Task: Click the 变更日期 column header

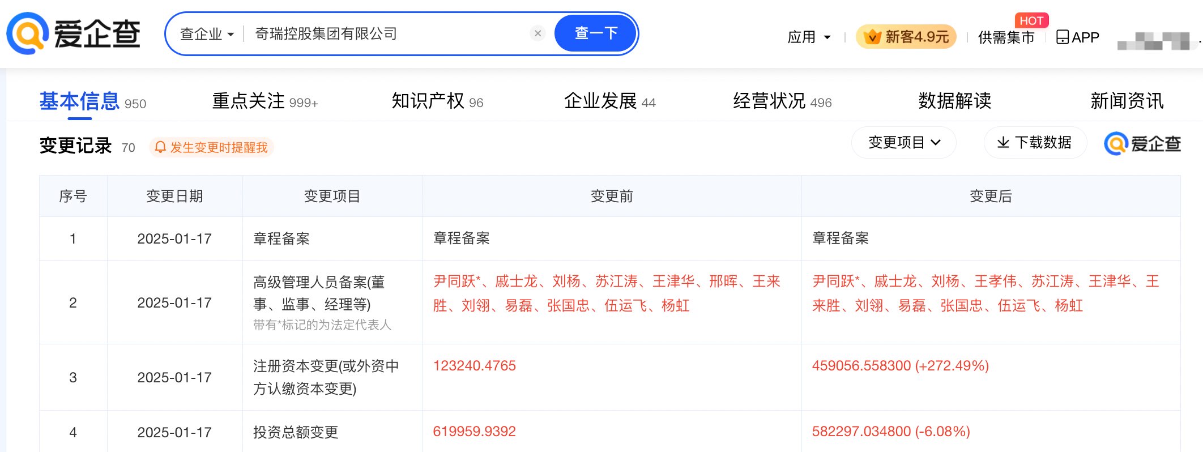Action: click(174, 197)
